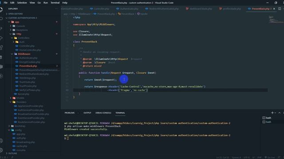Select the second bash terminal instance
This screenshot has width=284, height=159.
(267, 122)
